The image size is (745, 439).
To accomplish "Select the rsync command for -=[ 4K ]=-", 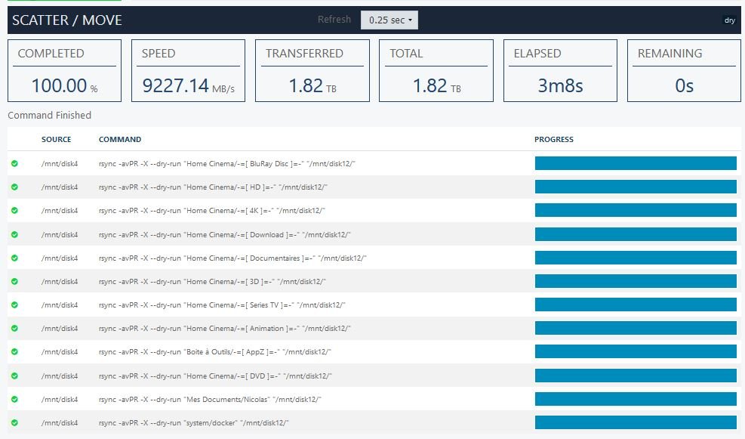I will (212, 210).
